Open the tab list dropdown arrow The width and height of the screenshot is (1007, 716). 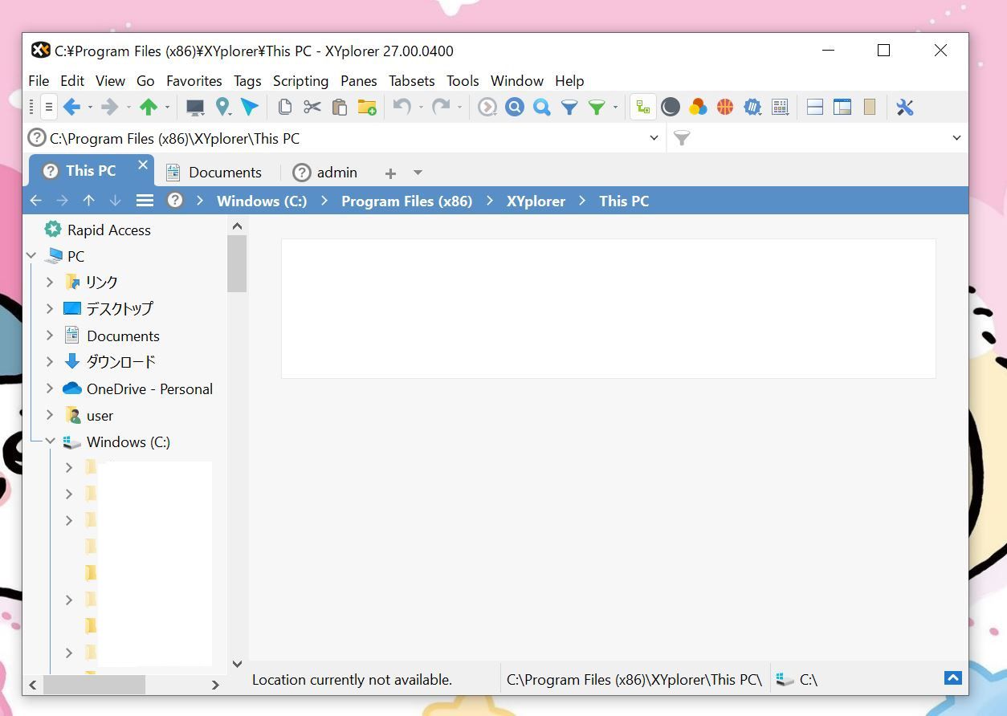[418, 173]
